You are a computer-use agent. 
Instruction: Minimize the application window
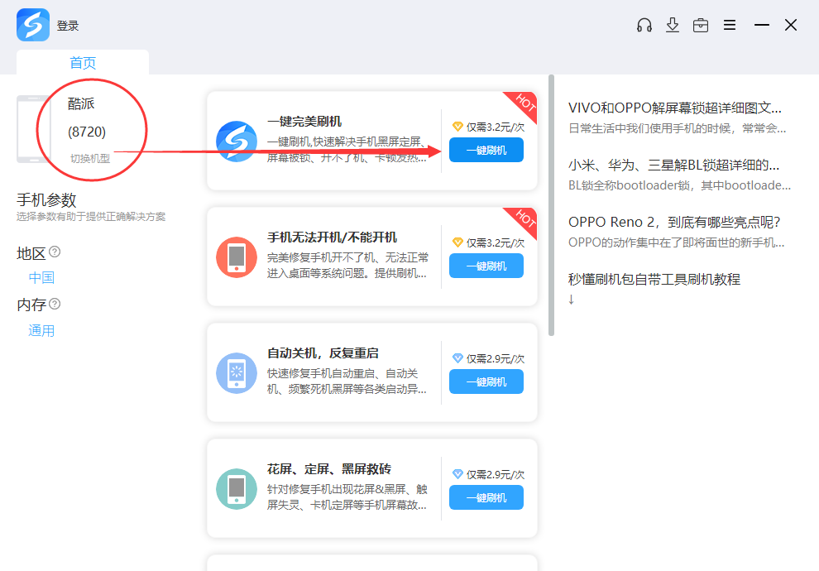pos(762,25)
